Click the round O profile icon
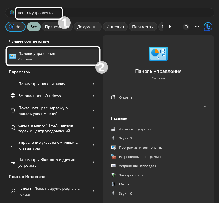 pos(186,27)
